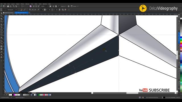Select the Freehand tool in toolbox
Viewport: 182px width, 102px height.
[1, 24]
